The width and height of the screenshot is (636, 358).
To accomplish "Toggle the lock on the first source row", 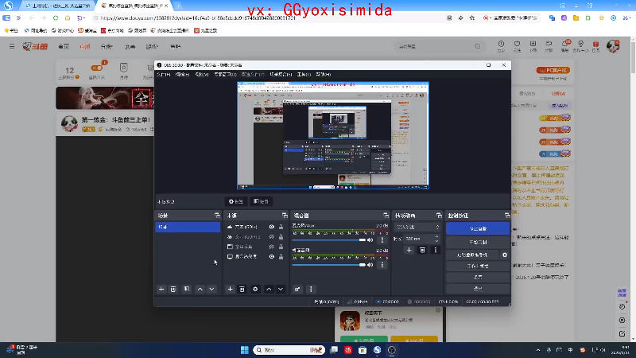I will 281,227.
